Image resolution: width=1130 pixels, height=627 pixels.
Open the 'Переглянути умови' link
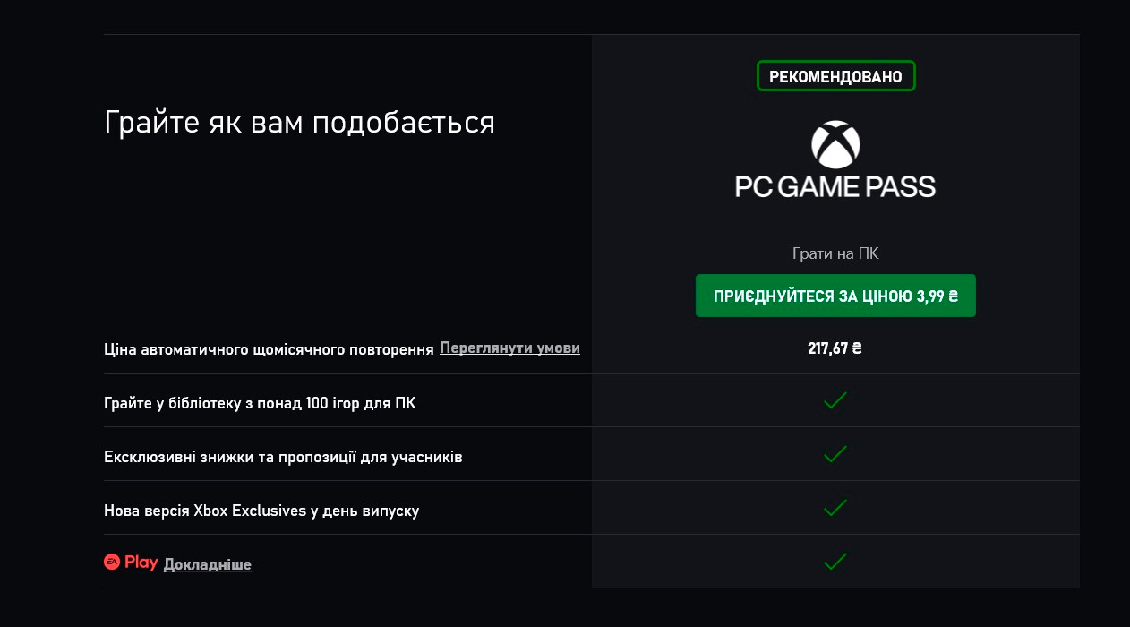click(x=509, y=348)
